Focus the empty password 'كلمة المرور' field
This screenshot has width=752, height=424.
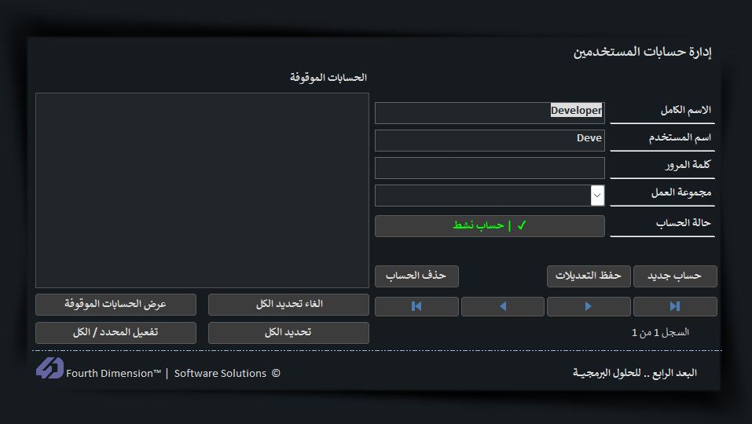490,167
